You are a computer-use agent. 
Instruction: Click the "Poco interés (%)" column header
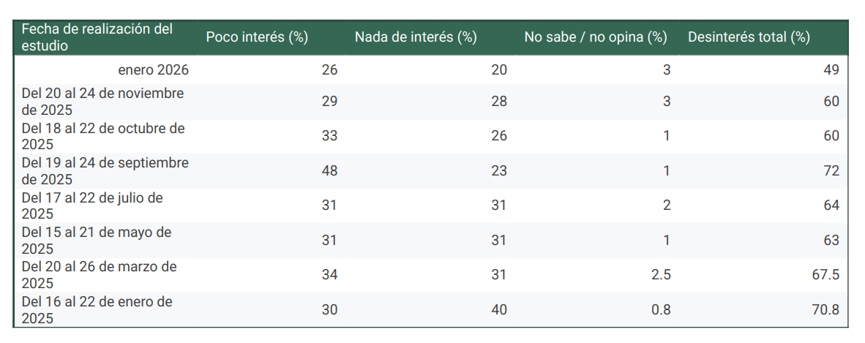click(x=257, y=37)
